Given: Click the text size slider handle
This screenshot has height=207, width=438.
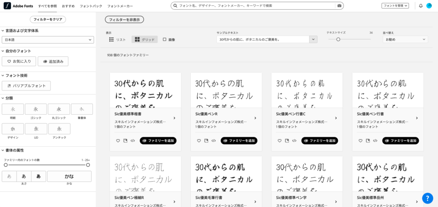Looking at the screenshot, I should coord(338,39).
